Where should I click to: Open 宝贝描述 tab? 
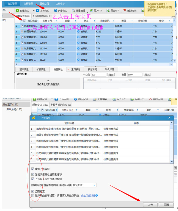coord(75,69)
